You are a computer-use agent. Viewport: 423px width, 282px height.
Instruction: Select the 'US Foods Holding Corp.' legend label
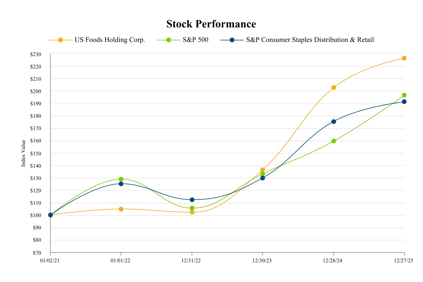tap(110, 40)
